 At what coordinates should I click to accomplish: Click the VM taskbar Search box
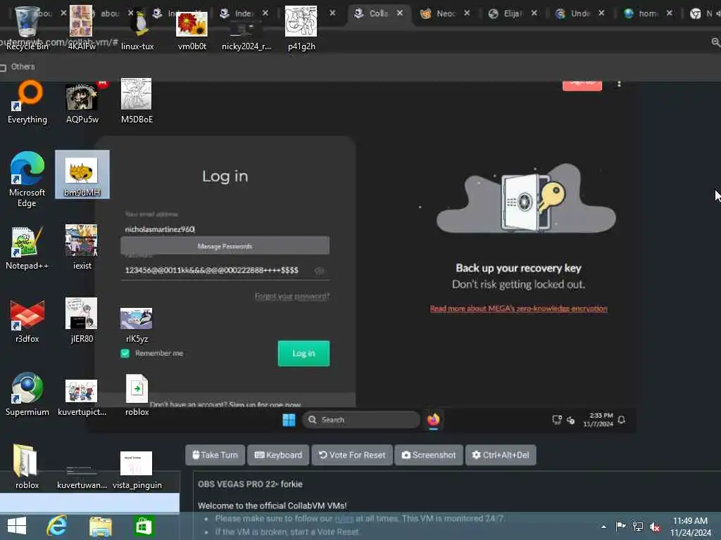(x=360, y=420)
